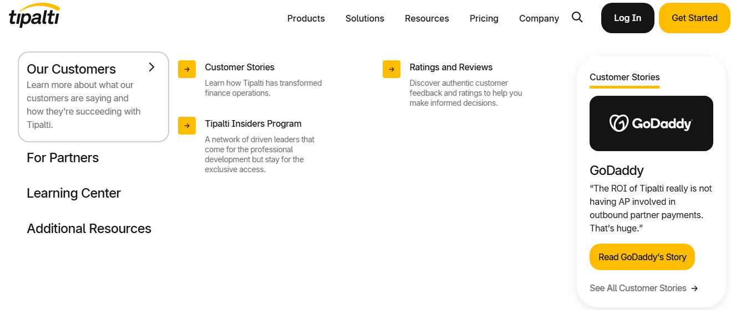The image size is (731, 310).
Task: Click Read GoDaddy's Story button
Action: (x=642, y=257)
